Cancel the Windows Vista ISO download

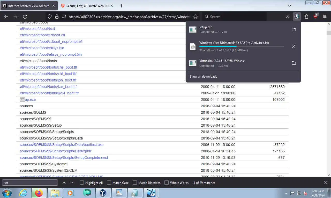click(x=294, y=47)
